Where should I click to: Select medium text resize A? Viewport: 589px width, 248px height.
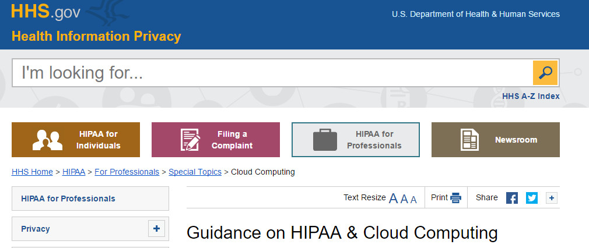coord(404,199)
